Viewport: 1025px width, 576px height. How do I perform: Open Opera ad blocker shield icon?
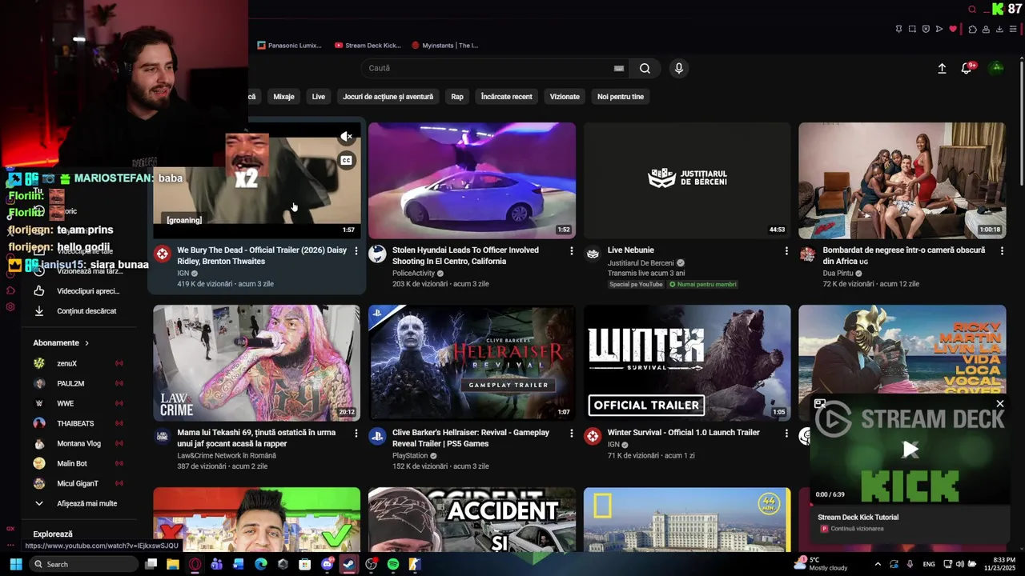click(926, 30)
